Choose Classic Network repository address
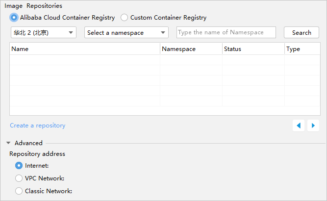The height and width of the screenshot is (201, 327). click(x=19, y=191)
